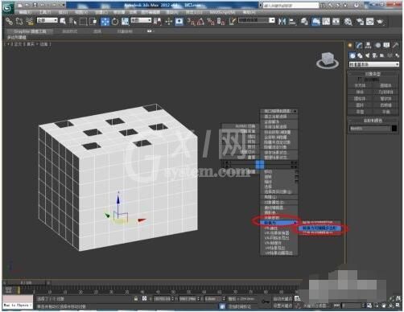Click the 3ds Max application button
The width and height of the screenshot is (404, 312).
click(x=8, y=8)
